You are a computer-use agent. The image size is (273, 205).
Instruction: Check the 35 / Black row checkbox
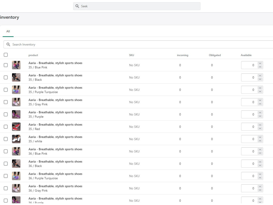click(6, 77)
